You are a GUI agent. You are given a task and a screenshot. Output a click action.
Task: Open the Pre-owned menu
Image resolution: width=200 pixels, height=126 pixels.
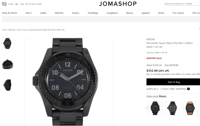click(x=178, y=13)
